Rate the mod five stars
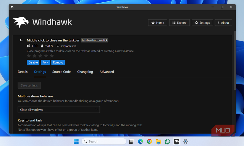 pyautogui.click(x=52, y=56)
